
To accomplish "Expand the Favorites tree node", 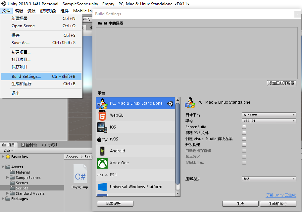I will [3, 156].
